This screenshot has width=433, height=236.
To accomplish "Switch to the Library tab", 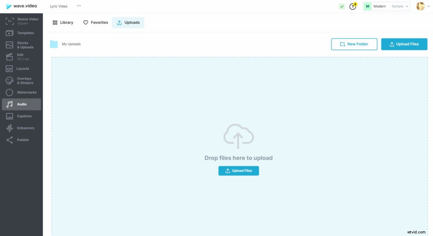I will pos(63,23).
